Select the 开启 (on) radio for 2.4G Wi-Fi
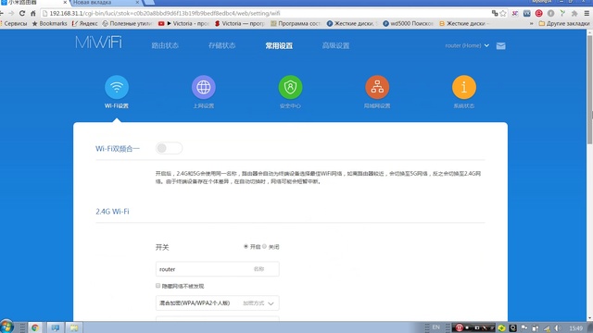 246,247
